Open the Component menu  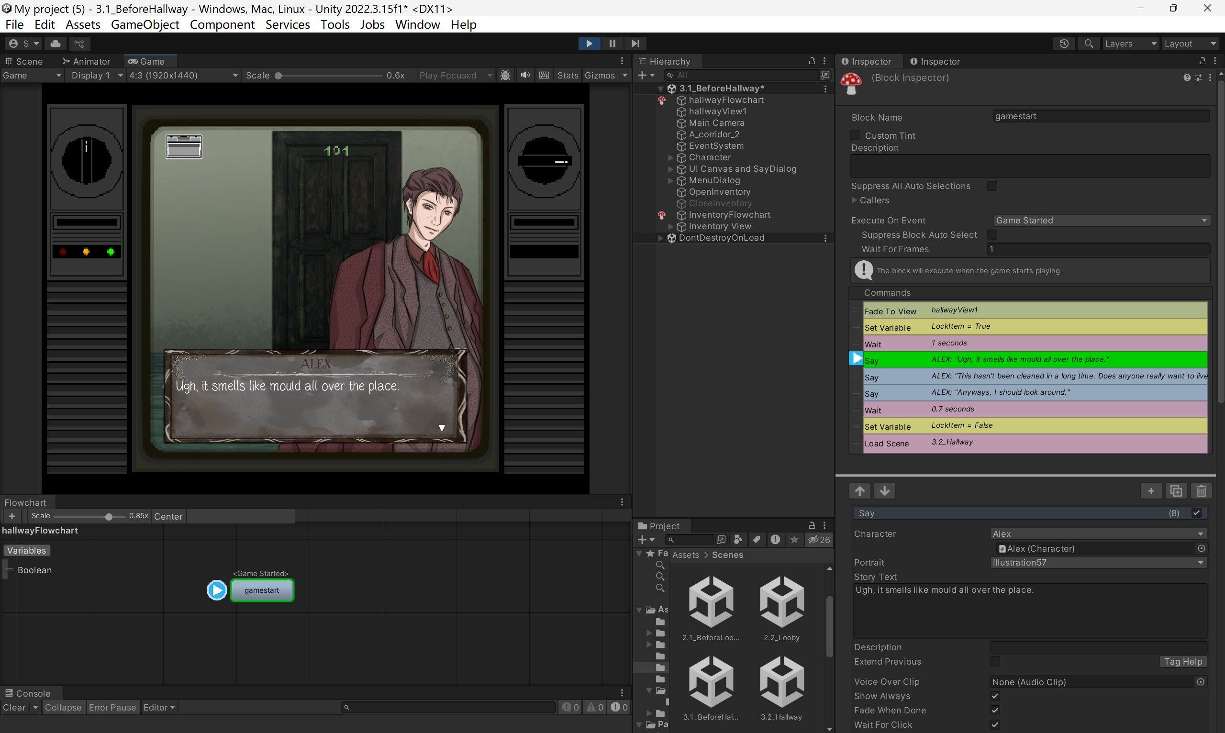point(222,24)
